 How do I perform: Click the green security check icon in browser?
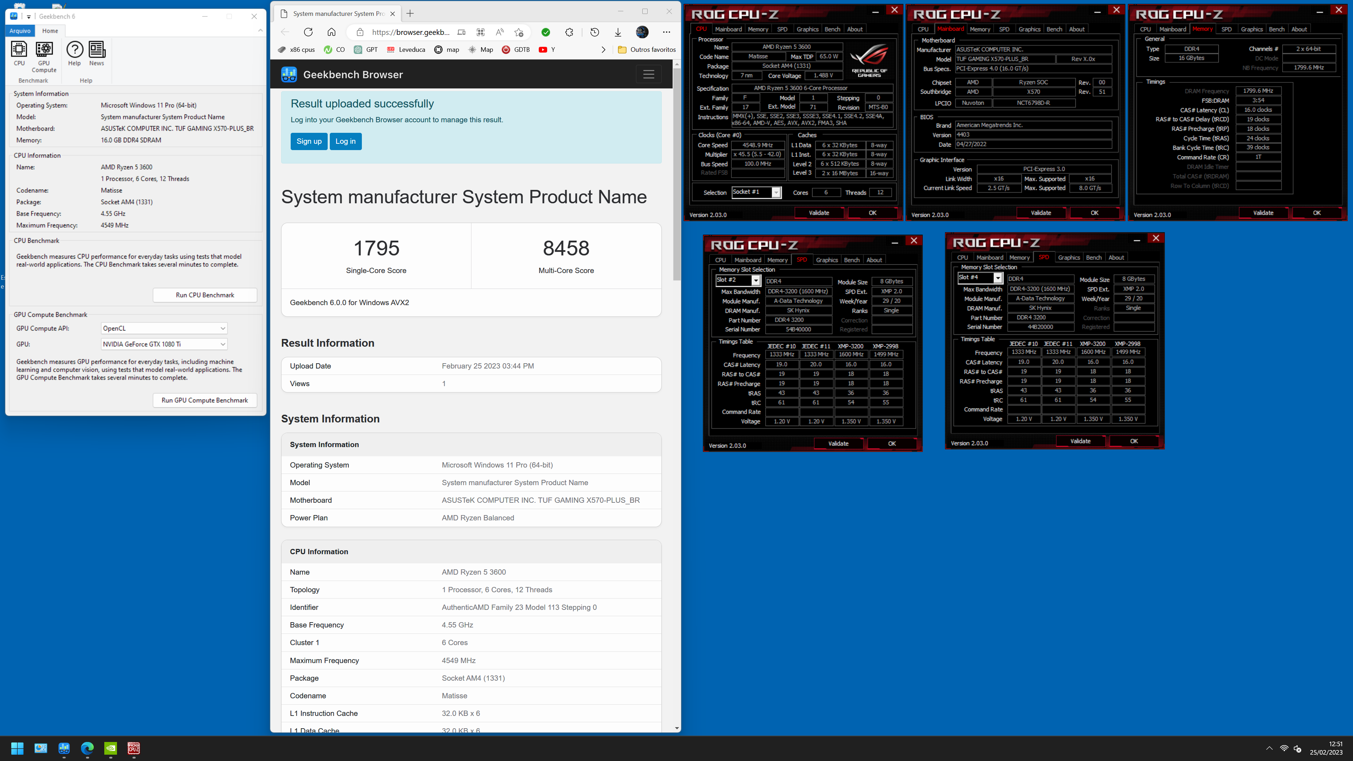[x=546, y=32]
